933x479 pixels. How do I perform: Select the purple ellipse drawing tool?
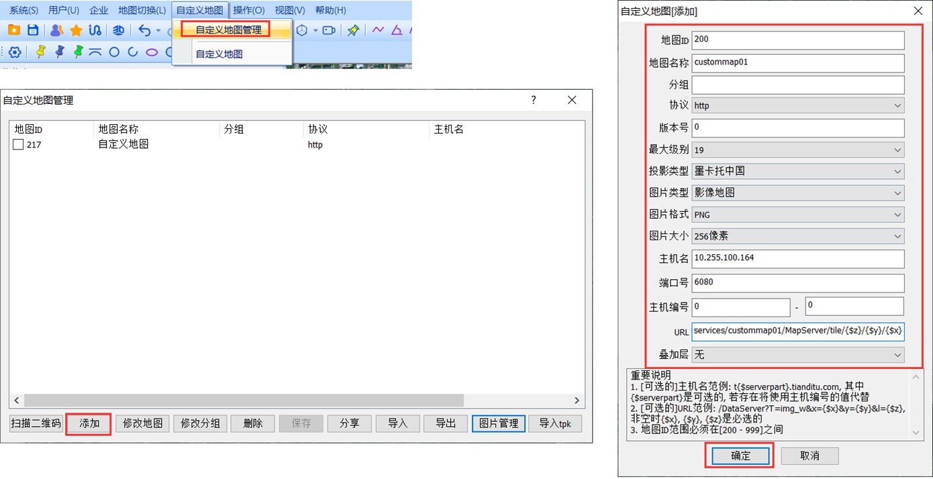[152, 52]
